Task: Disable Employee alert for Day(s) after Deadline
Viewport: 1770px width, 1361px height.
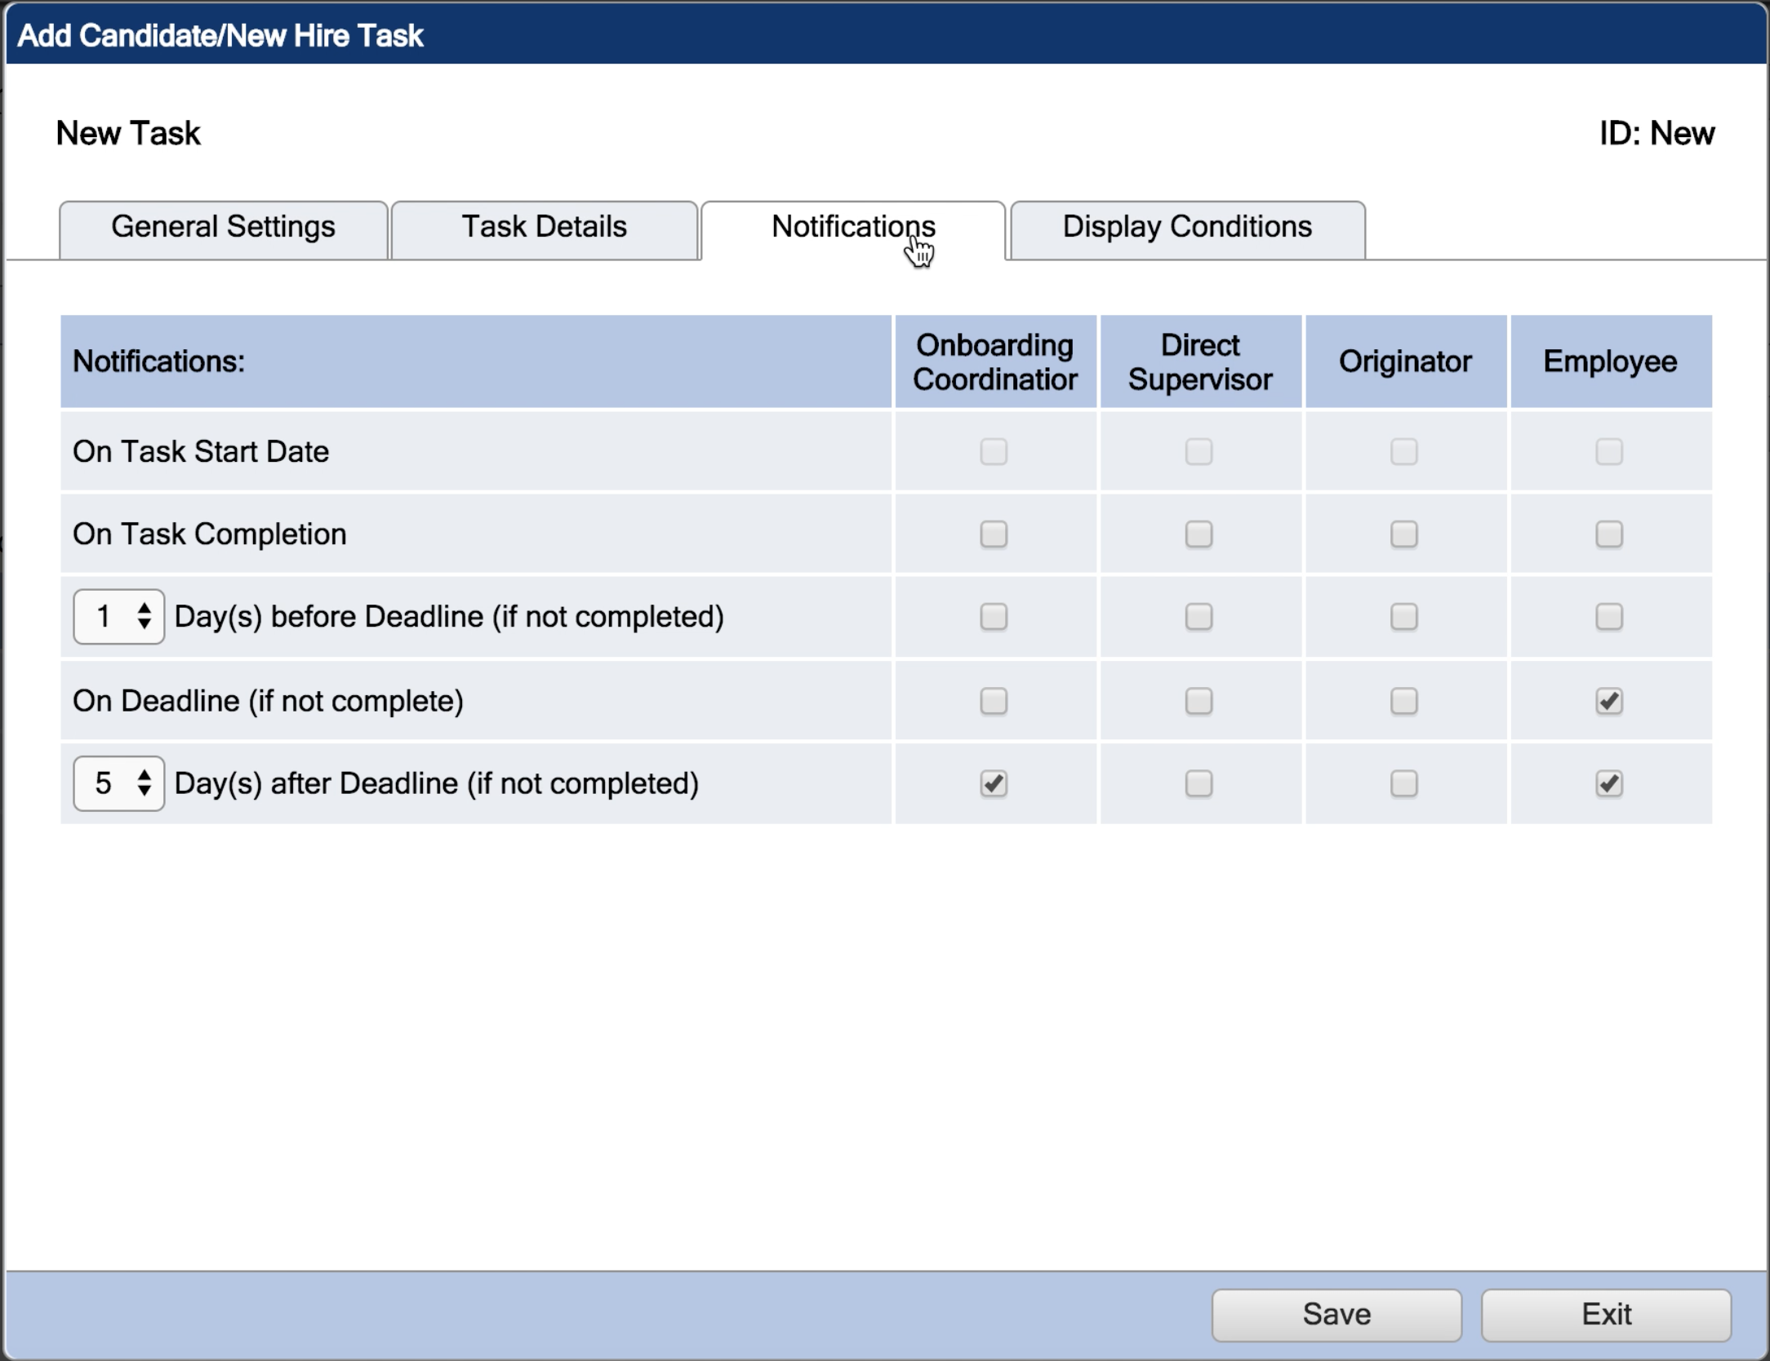Action: click(1608, 783)
